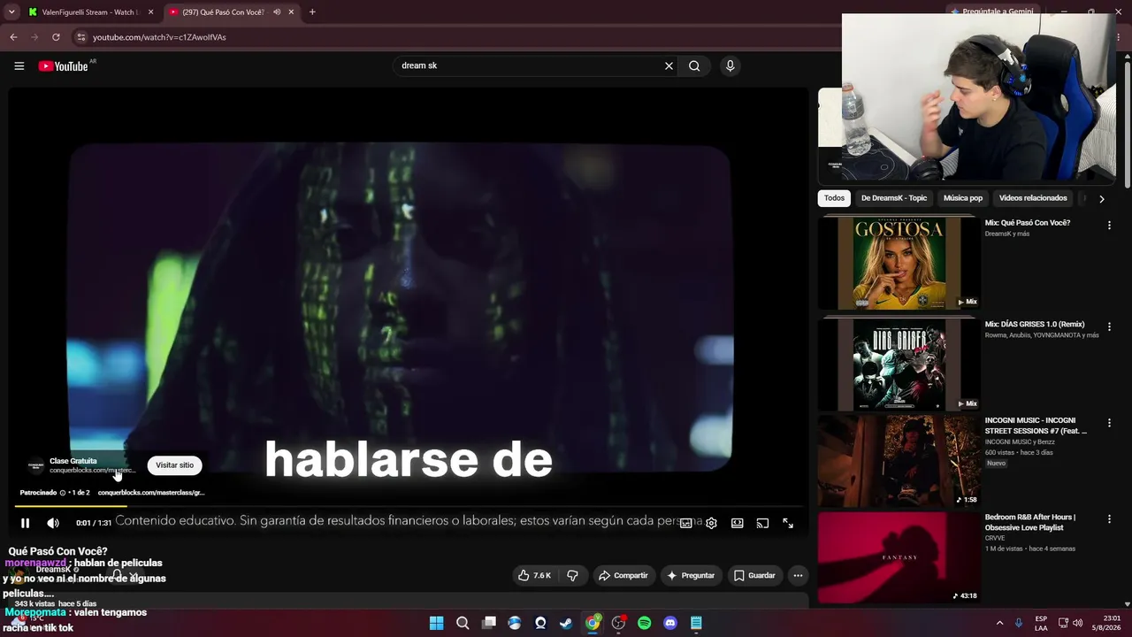Like the video with 7.6 K likes
Screen dimensions: 1132x637
[534, 575]
